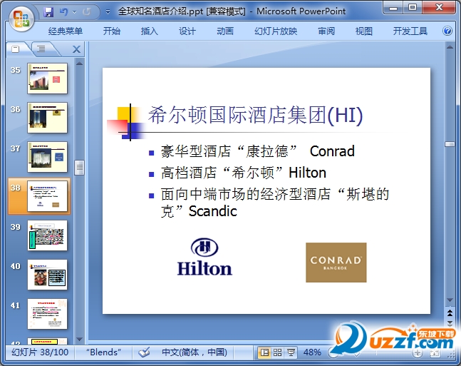
Task: Undo the last action
Action: [63, 12]
